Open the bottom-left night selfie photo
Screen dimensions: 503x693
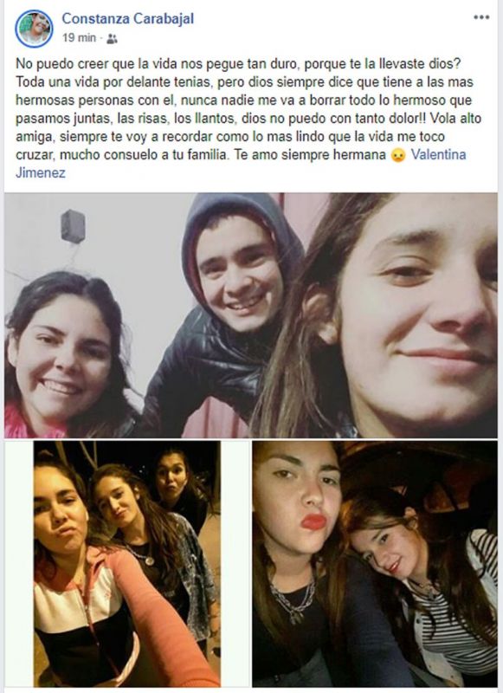pyautogui.click(x=127, y=564)
